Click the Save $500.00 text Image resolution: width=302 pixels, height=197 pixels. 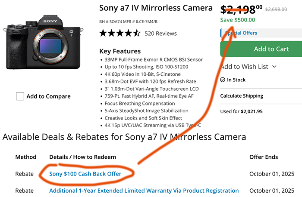point(238,20)
